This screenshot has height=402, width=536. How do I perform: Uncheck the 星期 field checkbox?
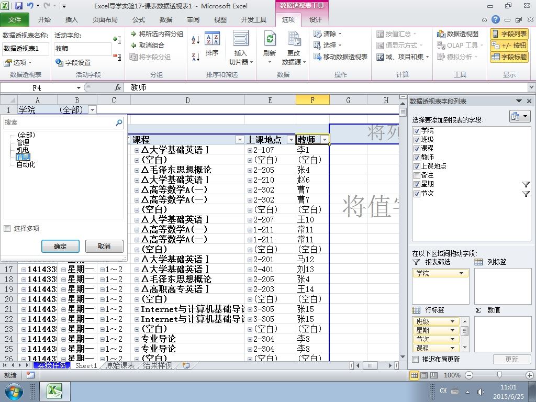(x=417, y=184)
